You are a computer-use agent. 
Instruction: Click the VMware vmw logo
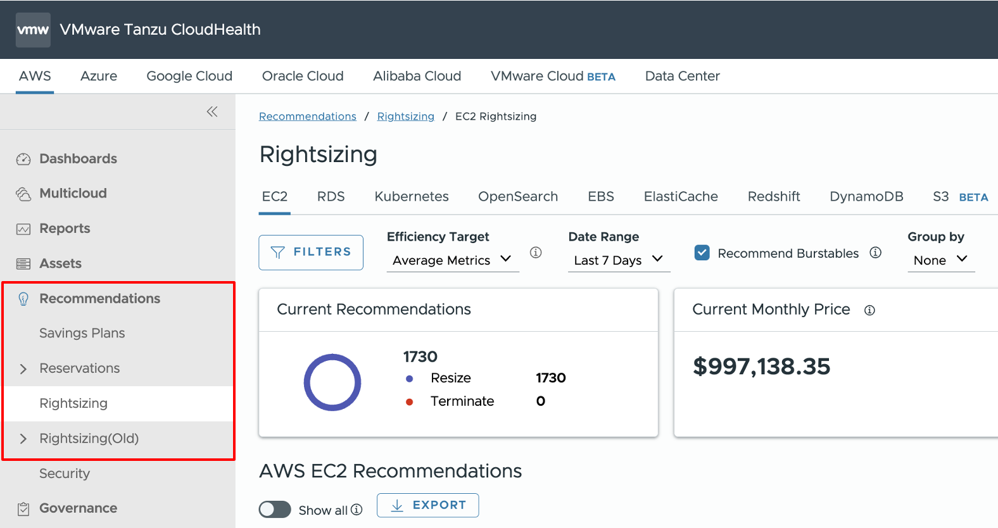(x=33, y=30)
